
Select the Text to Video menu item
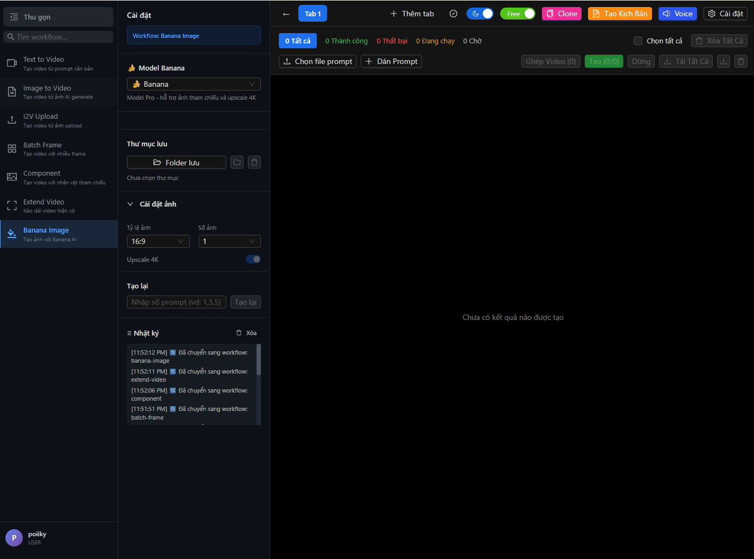point(59,63)
